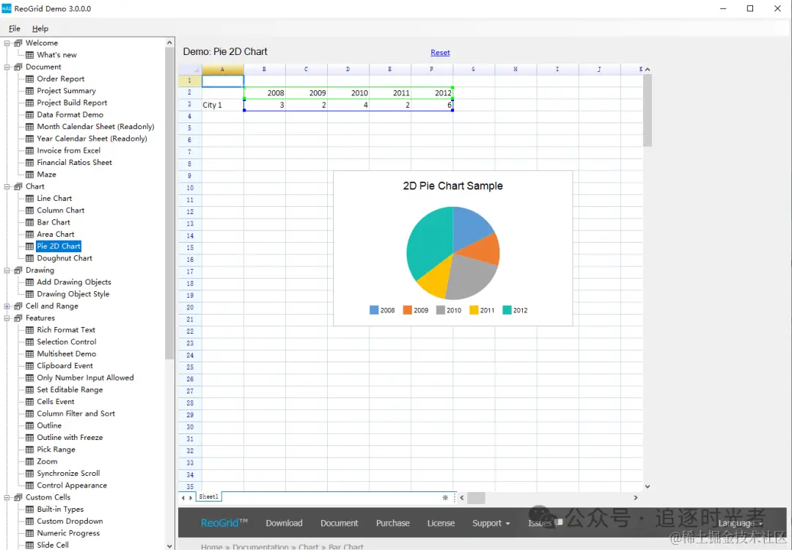The height and width of the screenshot is (550, 792).
Task: Open the File menu
Action: point(15,29)
